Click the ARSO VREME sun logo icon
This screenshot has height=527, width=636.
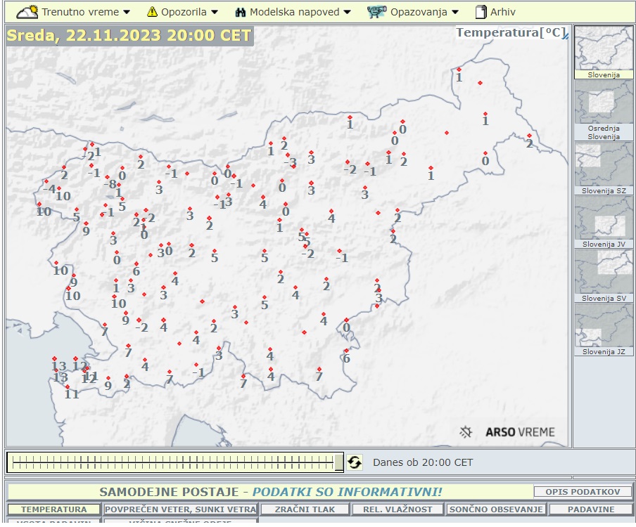coord(466,432)
